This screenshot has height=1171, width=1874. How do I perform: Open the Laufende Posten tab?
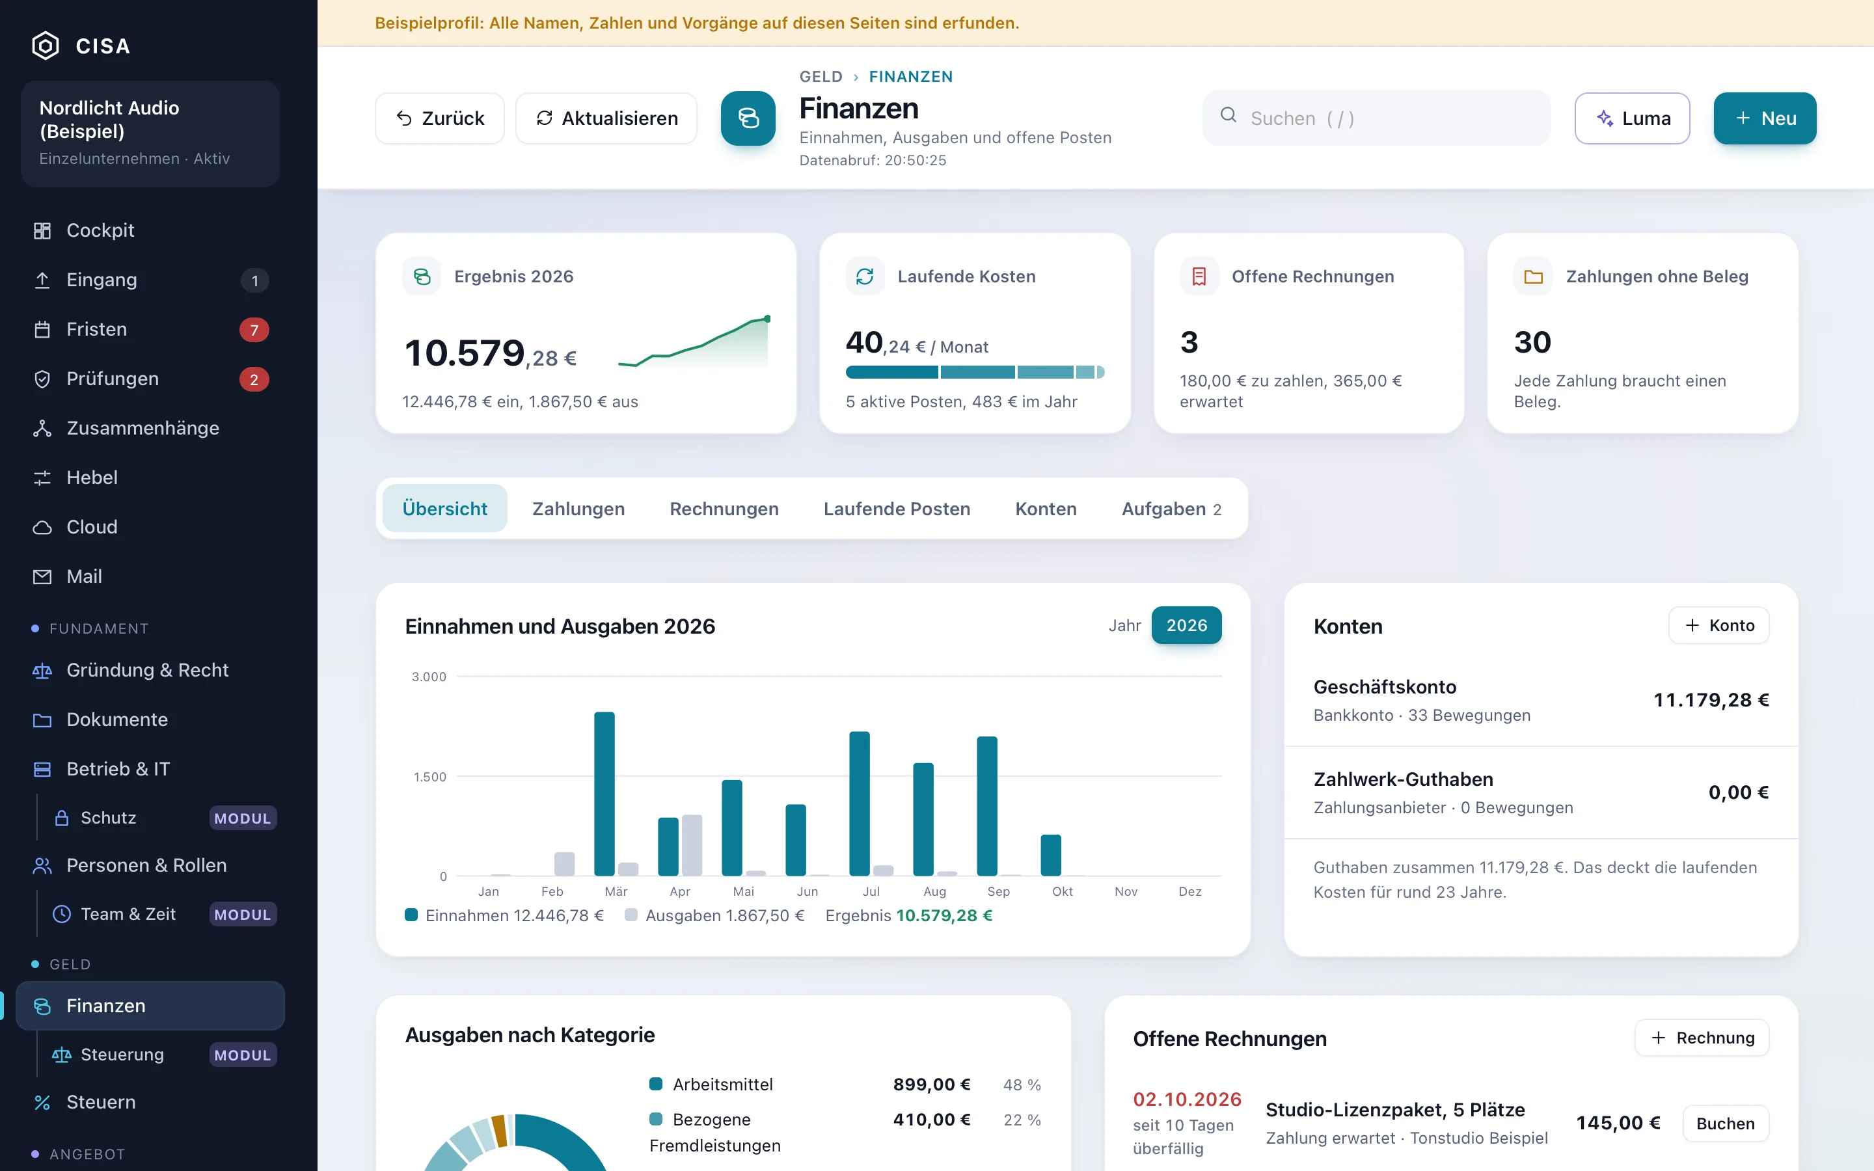897,509
